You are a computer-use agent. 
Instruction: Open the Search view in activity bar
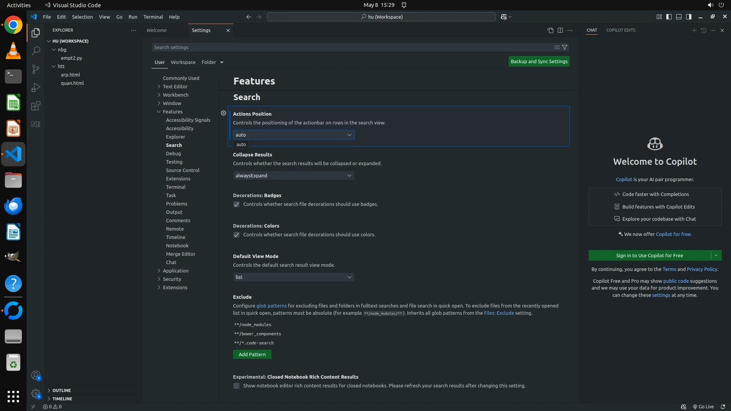[36, 51]
